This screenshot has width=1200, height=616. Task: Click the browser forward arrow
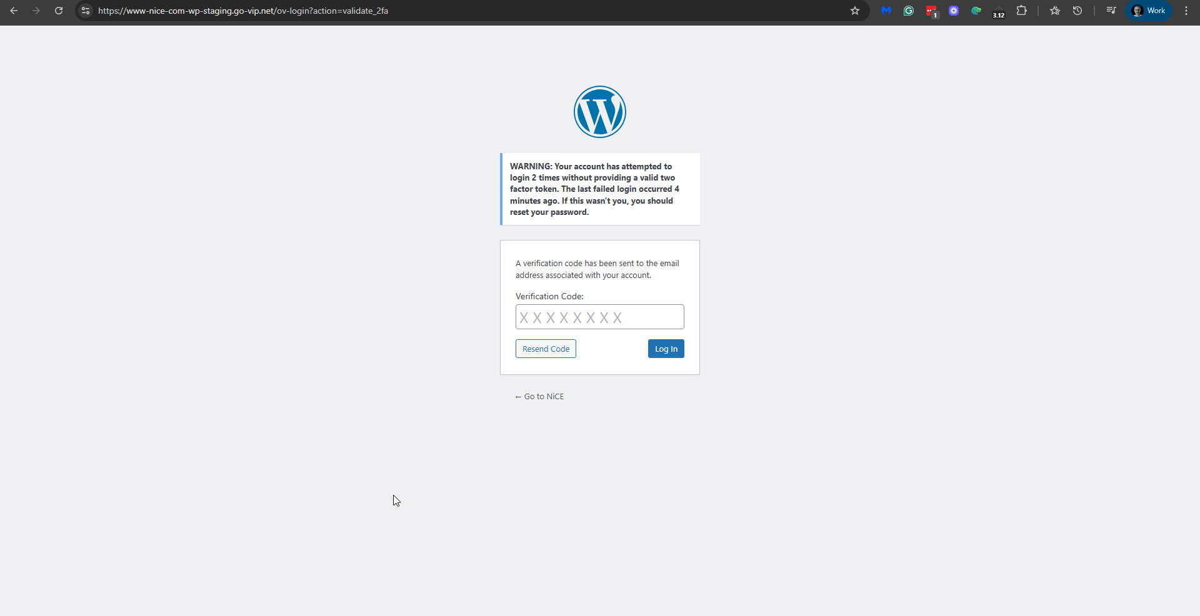36,11
